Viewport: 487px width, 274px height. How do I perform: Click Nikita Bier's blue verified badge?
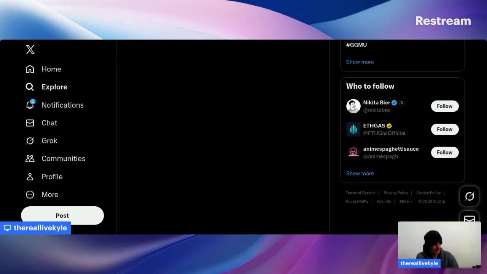tap(394, 103)
